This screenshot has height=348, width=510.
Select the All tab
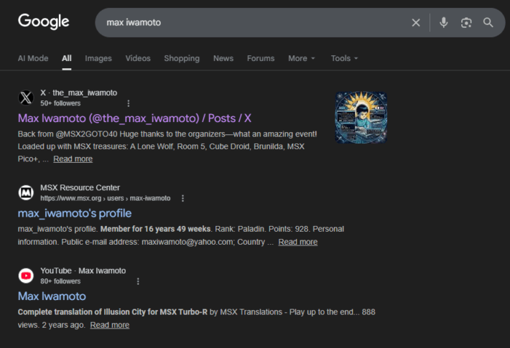67,58
